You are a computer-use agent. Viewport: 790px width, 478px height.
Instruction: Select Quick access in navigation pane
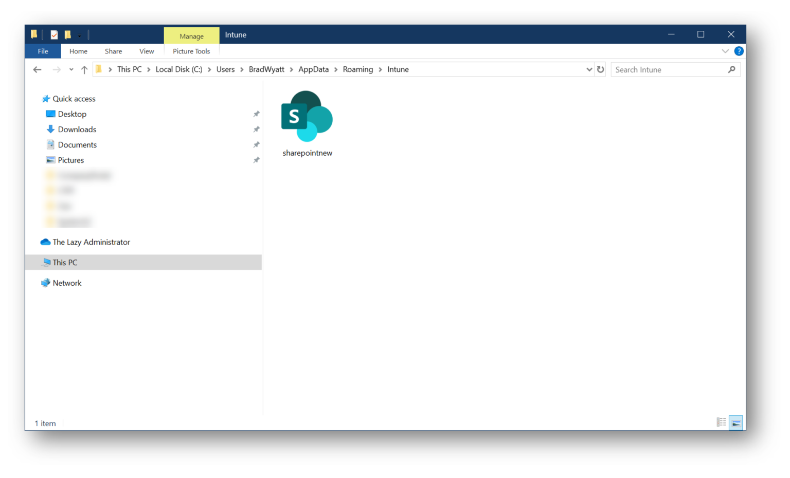(74, 99)
